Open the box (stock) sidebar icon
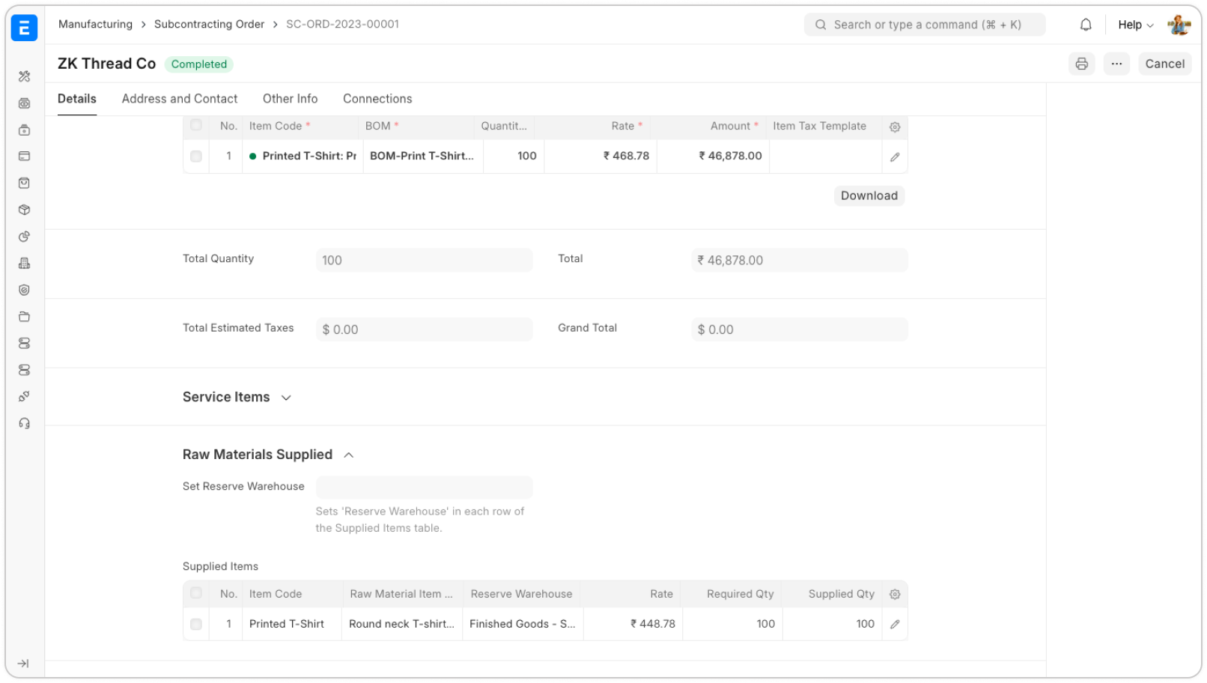 pos(24,210)
